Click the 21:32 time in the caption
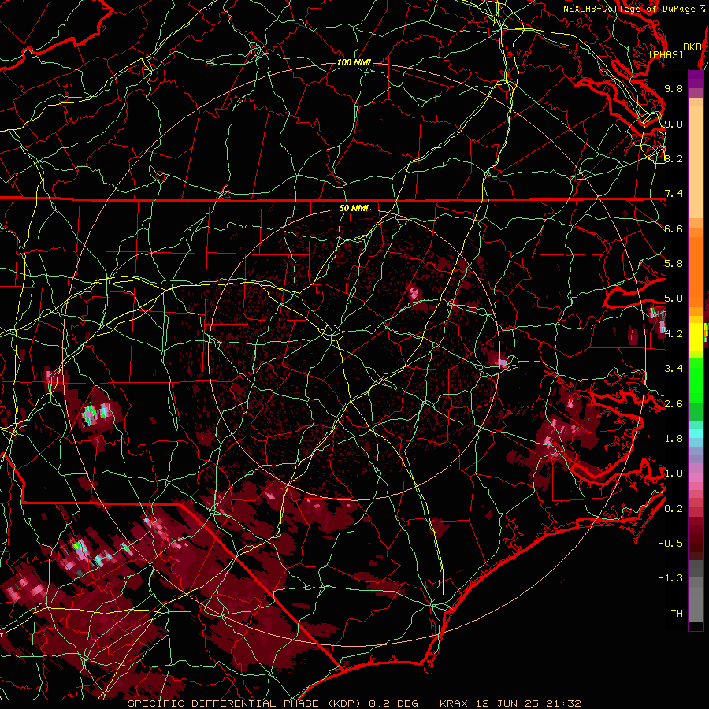709x709 pixels. pyautogui.click(x=563, y=703)
